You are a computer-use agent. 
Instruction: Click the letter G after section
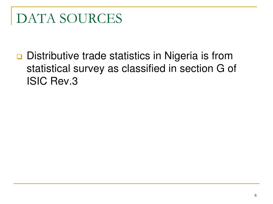pos(220,68)
